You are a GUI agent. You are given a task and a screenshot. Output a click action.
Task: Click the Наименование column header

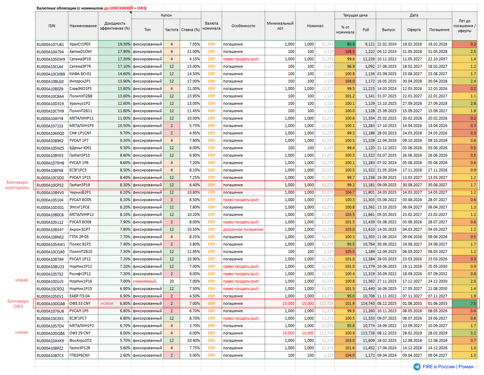click(x=83, y=26)
